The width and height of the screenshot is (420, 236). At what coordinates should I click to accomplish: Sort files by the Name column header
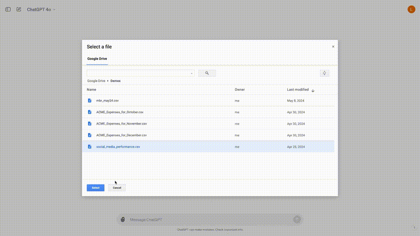pos(91,90)
